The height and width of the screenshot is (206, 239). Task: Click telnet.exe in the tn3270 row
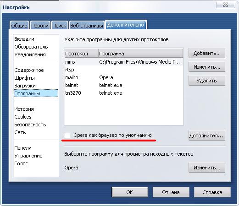coord(111,93)
